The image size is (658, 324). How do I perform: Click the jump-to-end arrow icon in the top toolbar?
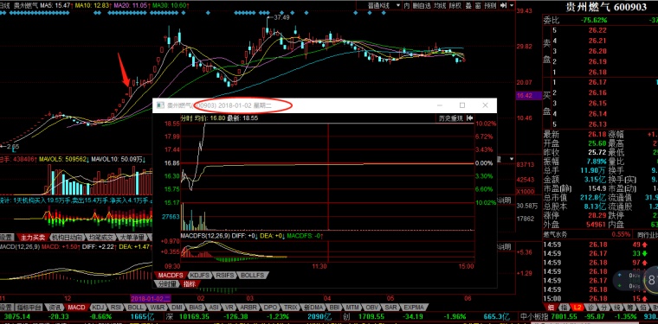click(x=504, y=5)
